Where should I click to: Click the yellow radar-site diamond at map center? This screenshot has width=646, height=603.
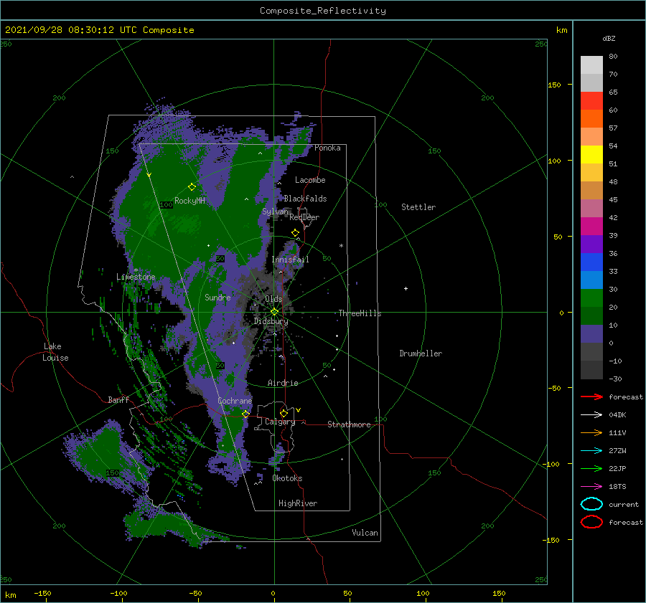(x=274, y=312)
